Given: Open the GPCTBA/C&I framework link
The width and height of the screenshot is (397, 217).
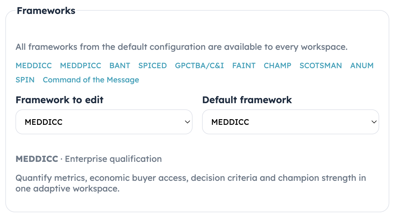Looking at the screenshot, I should 199,66.
